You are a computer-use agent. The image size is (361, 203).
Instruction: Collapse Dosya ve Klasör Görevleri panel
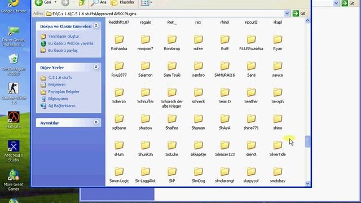96,26
